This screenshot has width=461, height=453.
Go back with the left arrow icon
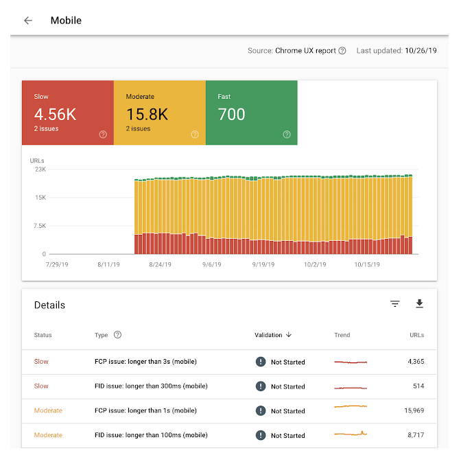[28, 21]
